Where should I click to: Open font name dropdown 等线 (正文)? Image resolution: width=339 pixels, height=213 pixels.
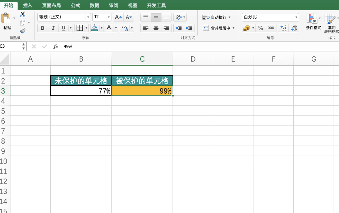point(88,17)
